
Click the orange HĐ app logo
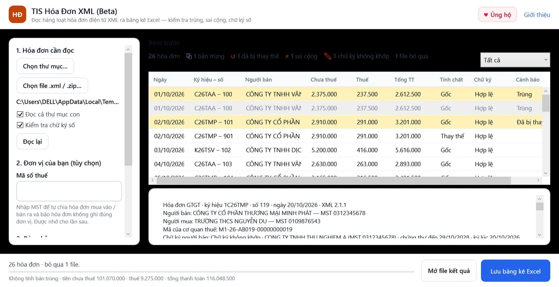[17, 14]
